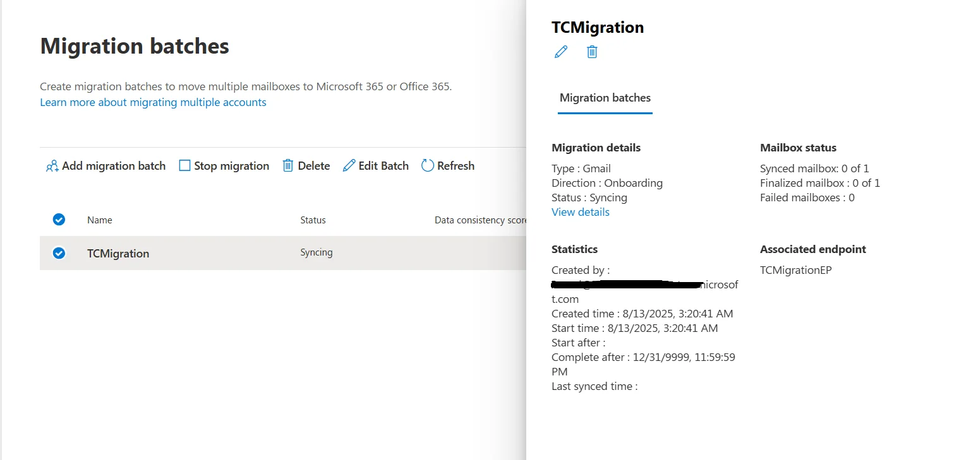Click 'Failed mailboxes : 0' text
This screenshot has height=460, width=959.
pyautogui.click(x=807, y=198)
